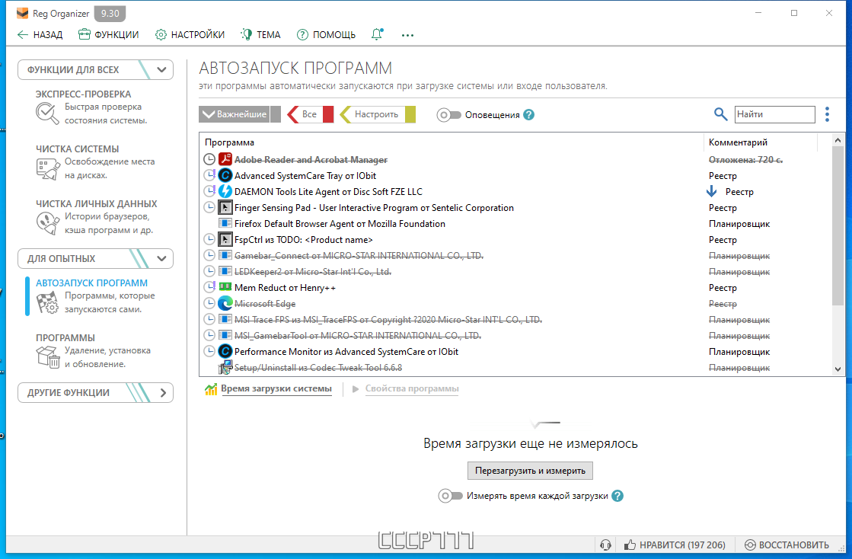Switch to Свойства программы tab

pyautogui.click(x=411, y=389)
